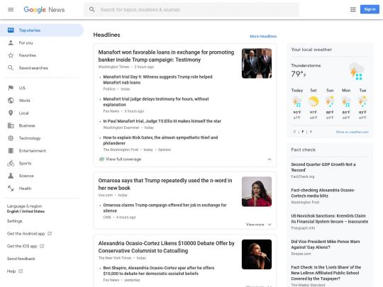Open the More Headlines link
383x287 pixels.
click(263, 36)
